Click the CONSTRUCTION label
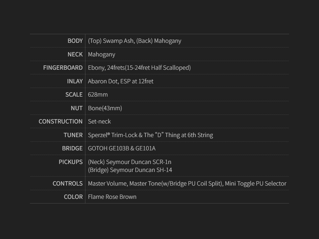 point(60,121)
